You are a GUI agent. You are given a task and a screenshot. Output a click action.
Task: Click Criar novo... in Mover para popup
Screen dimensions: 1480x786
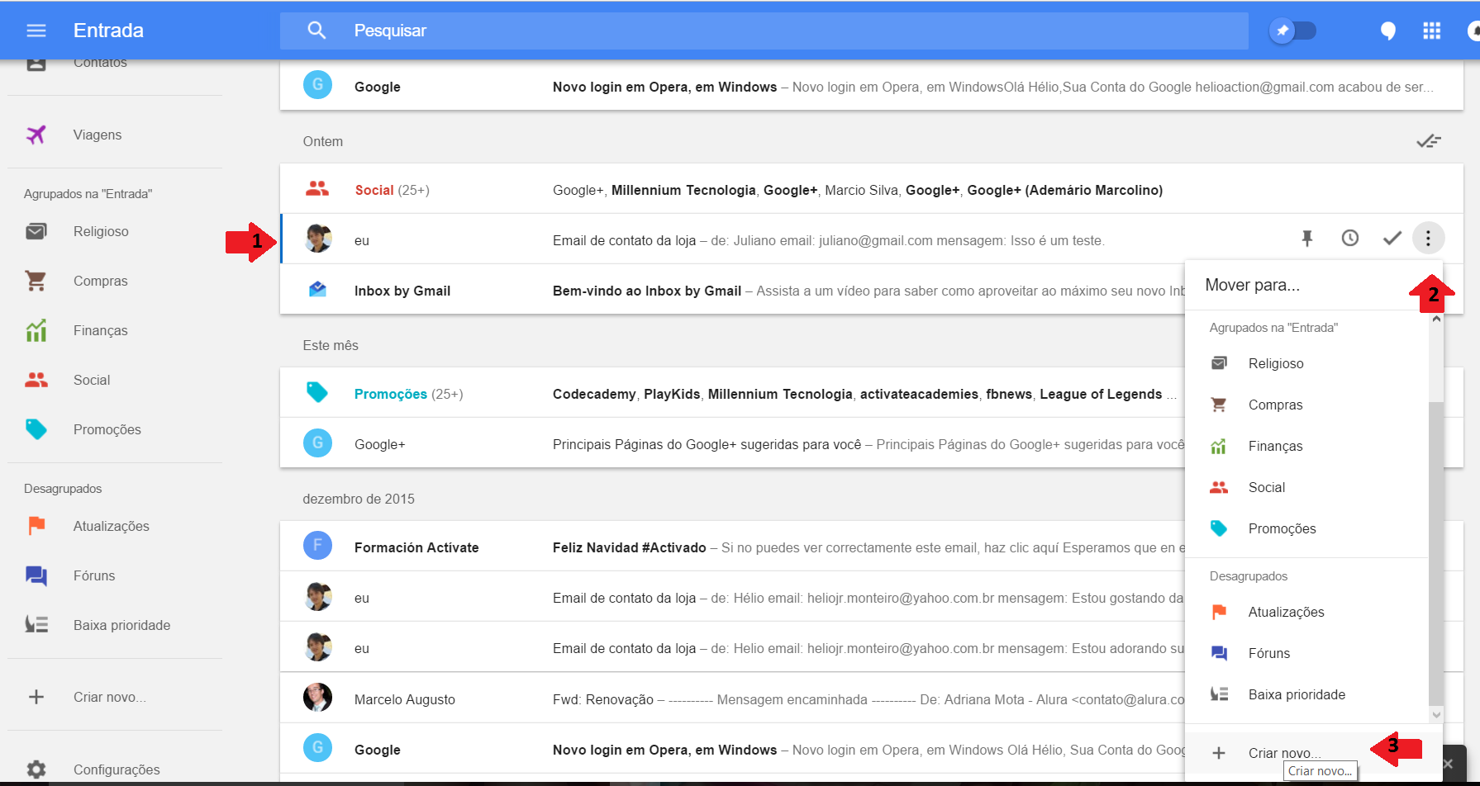(x=1285, y=753)
